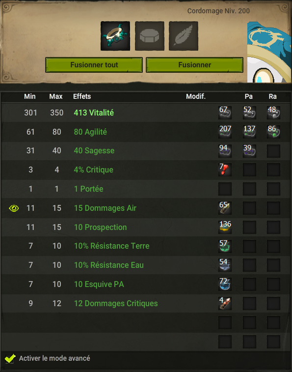Click the Effets column header
Screen dimensions: 292x372
tap(82, 96)
